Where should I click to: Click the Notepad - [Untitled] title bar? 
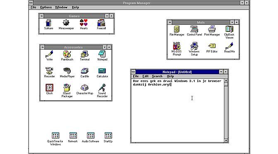click(177, 72)
